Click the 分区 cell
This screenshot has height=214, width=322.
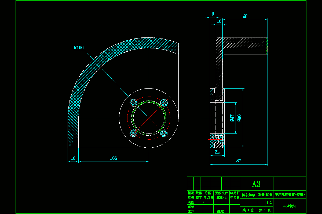208,193
